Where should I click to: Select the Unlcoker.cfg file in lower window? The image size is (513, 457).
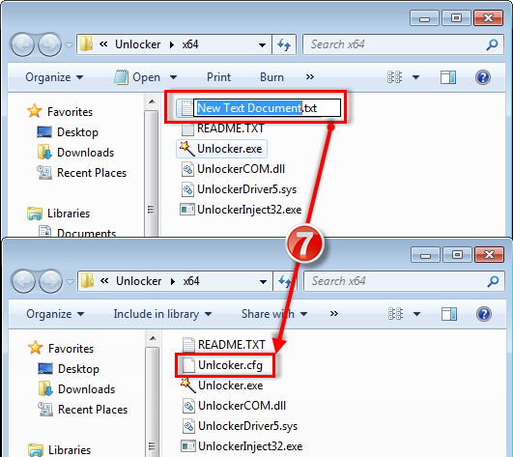pos(225,365)
